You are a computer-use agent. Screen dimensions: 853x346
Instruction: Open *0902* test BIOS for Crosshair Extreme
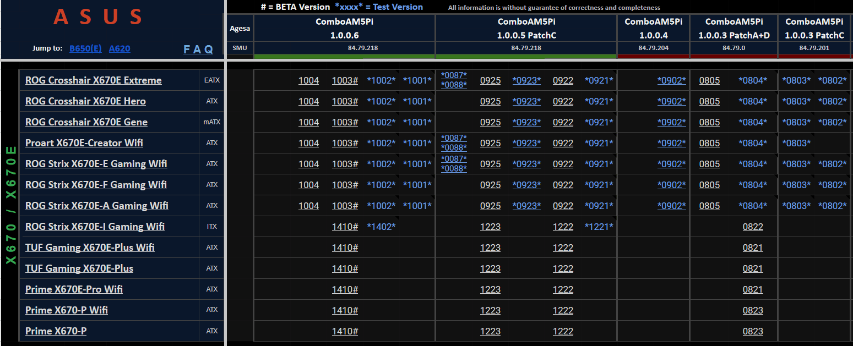(x=672, y=80)
